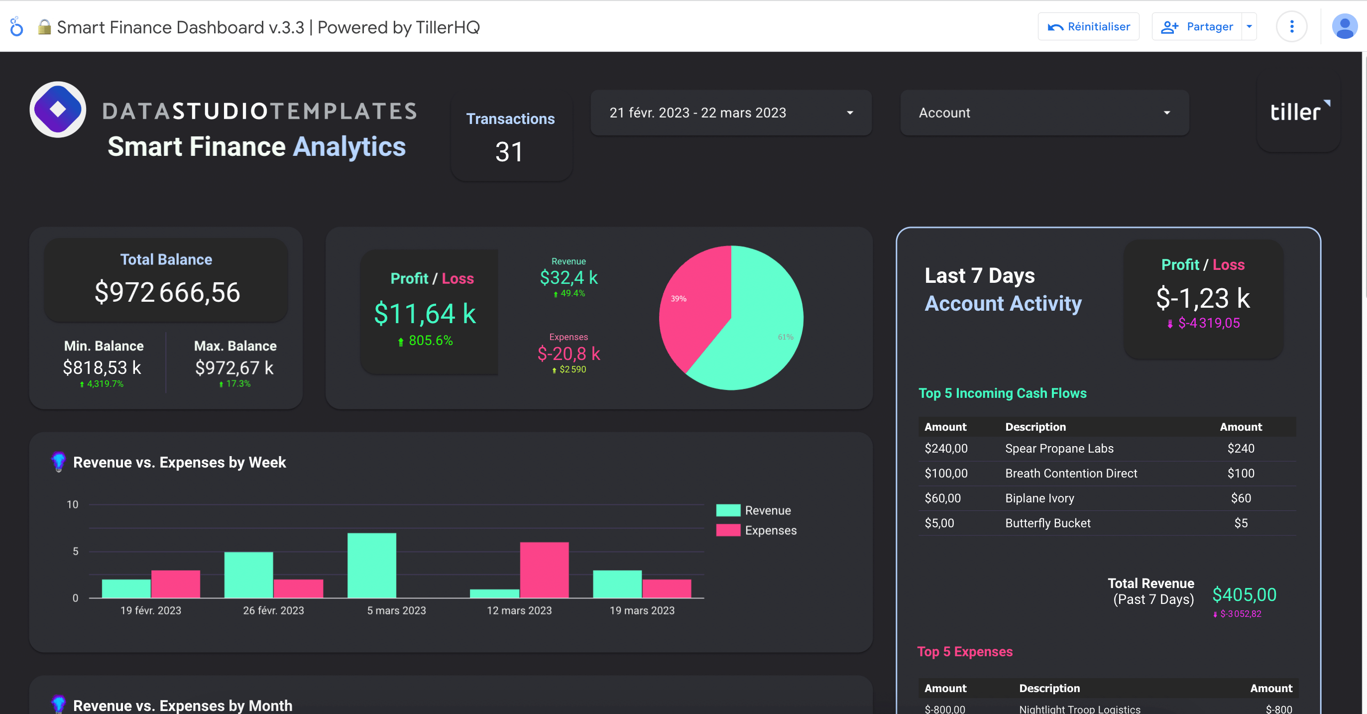Image resolution: width=1367 pixels, height=714 pixels.
Task: Click the $2 590 expenses change indicator
Action: coord(569,369)
